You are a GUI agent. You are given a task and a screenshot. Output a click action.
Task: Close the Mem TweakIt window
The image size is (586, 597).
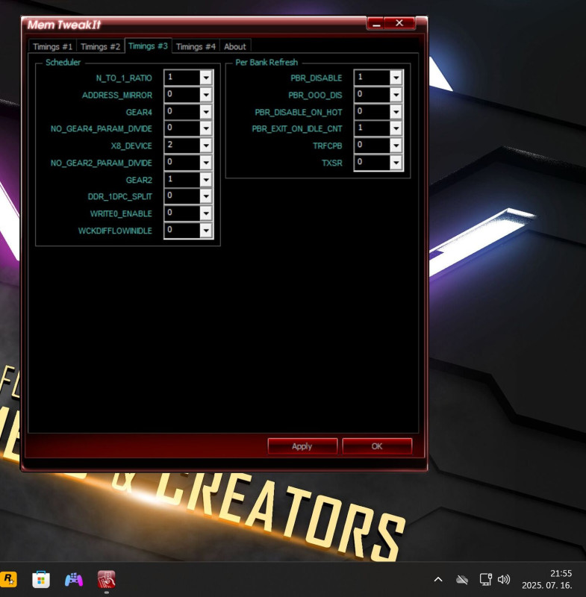click(x=399, y=23)
